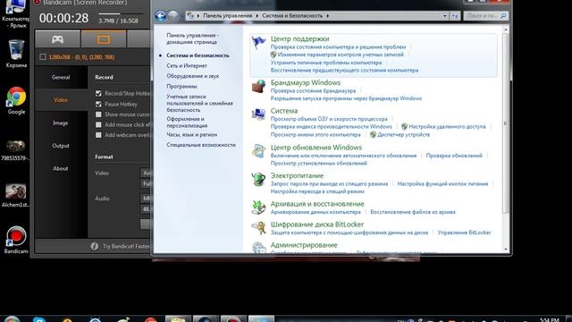Image resolution: width=572 pixels, height=322 pixels.
Task: Enable Show mouse cursor checkbox
Action: click(x=98, y=114)
